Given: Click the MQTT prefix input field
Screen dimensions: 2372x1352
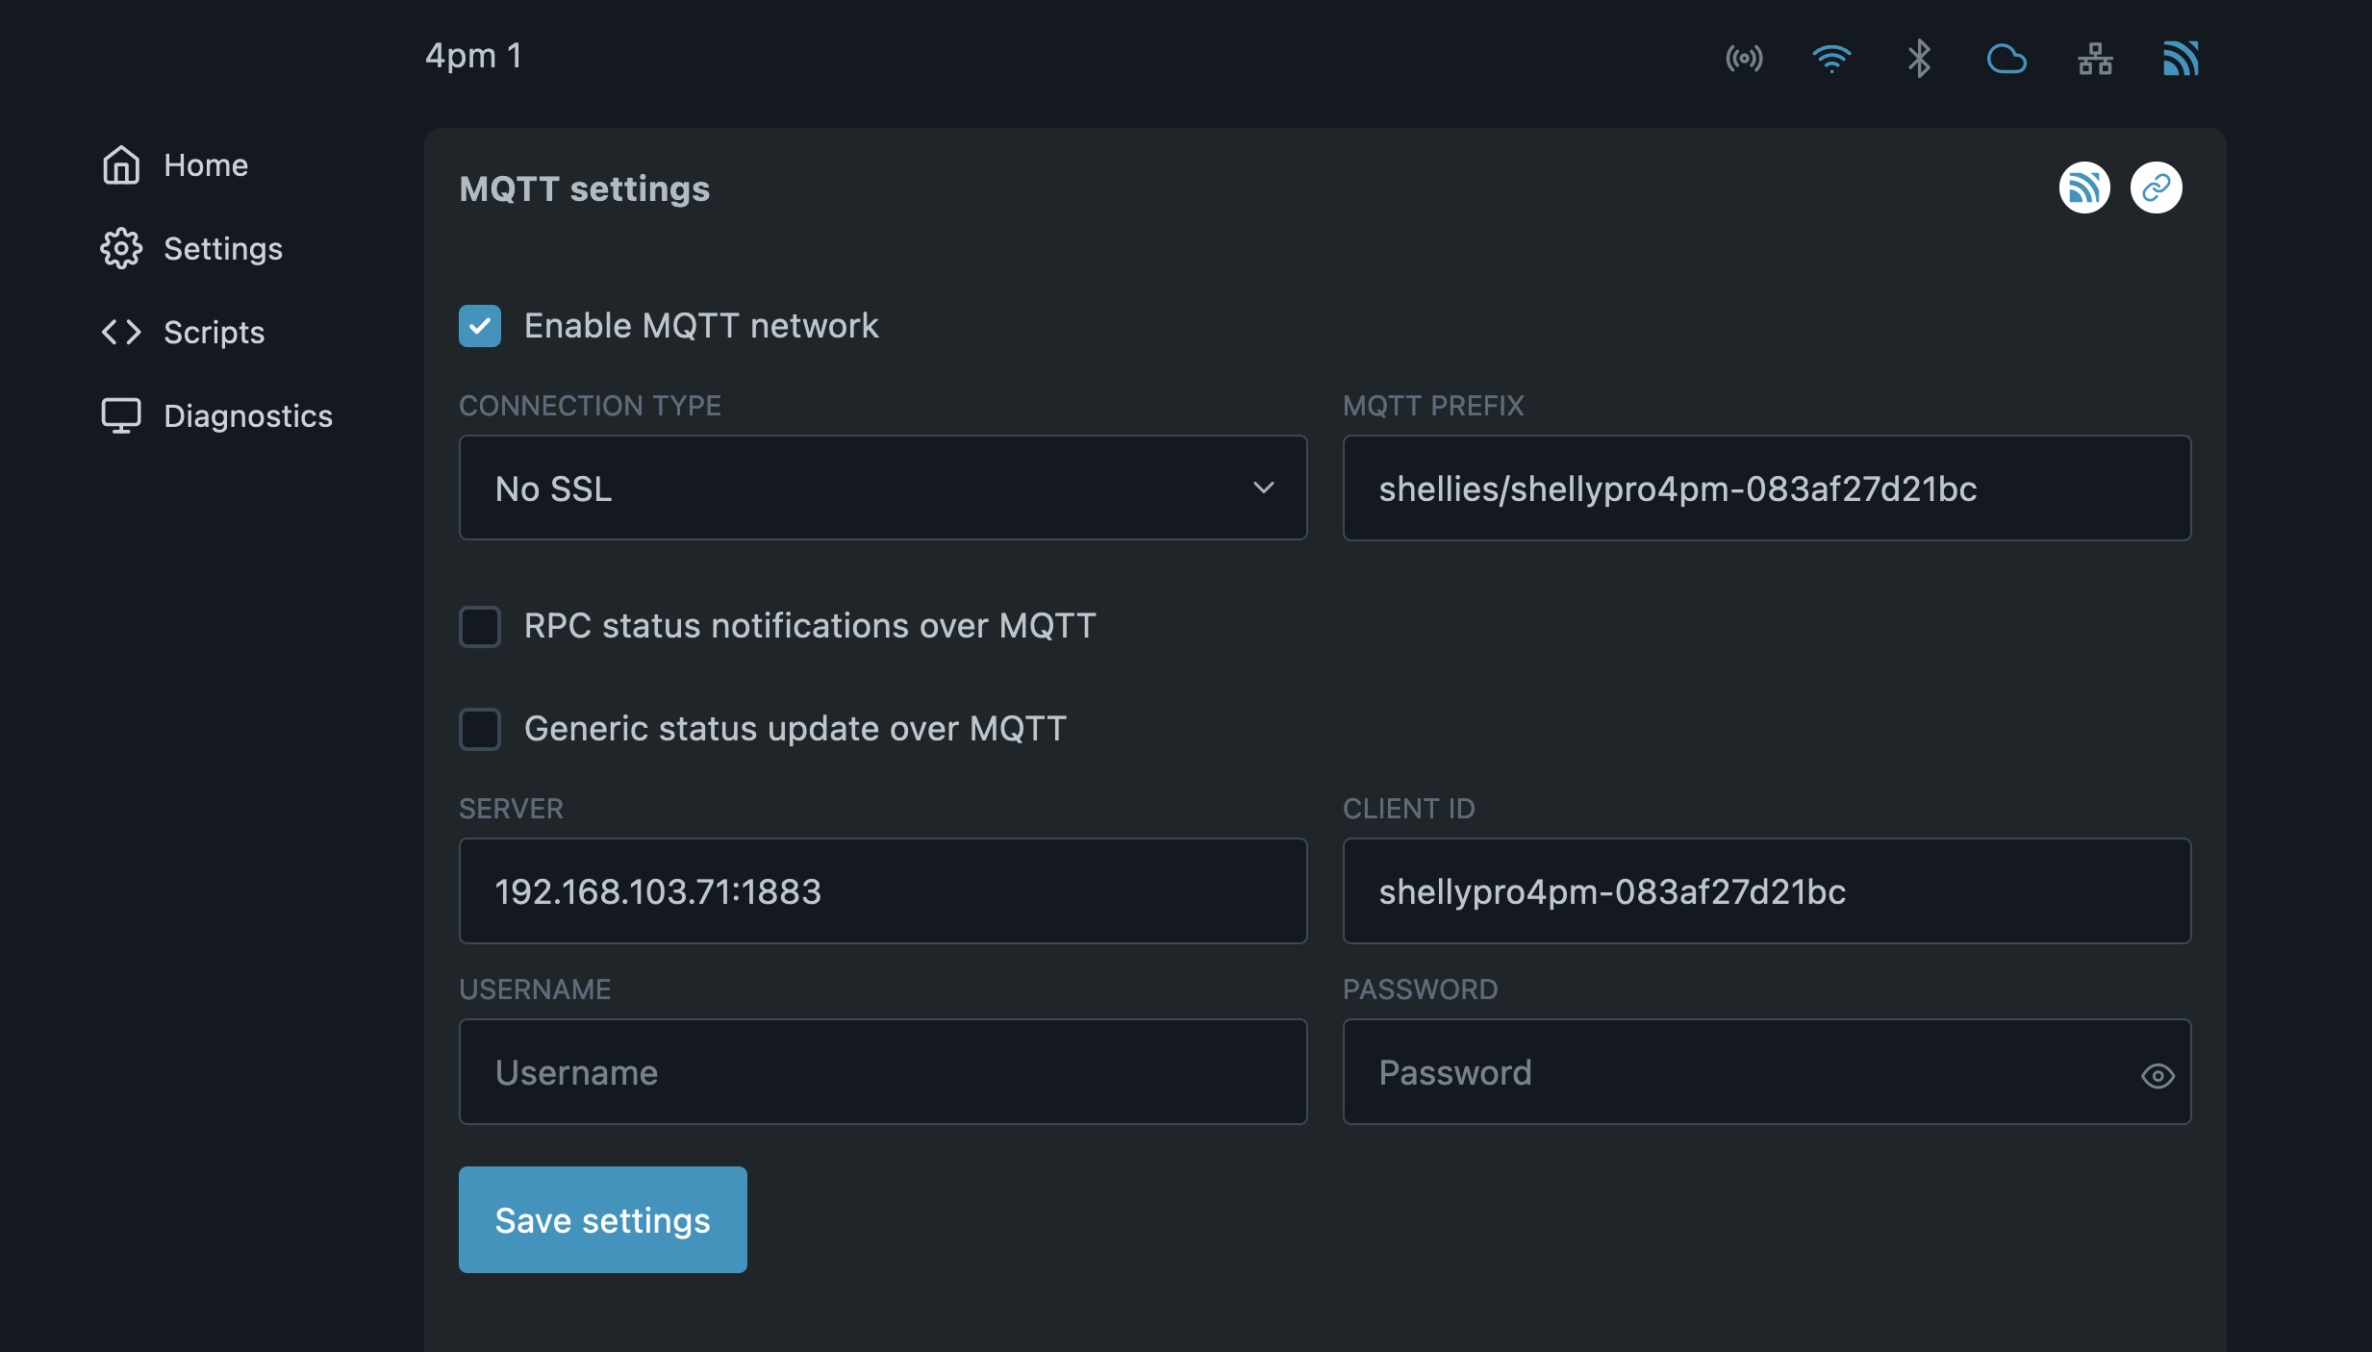Looking at the screenshot, I should click(1767, 488).
